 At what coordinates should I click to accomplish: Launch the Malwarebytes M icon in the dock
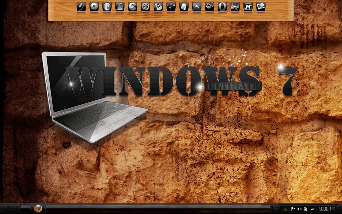click(x=248, y=7)
